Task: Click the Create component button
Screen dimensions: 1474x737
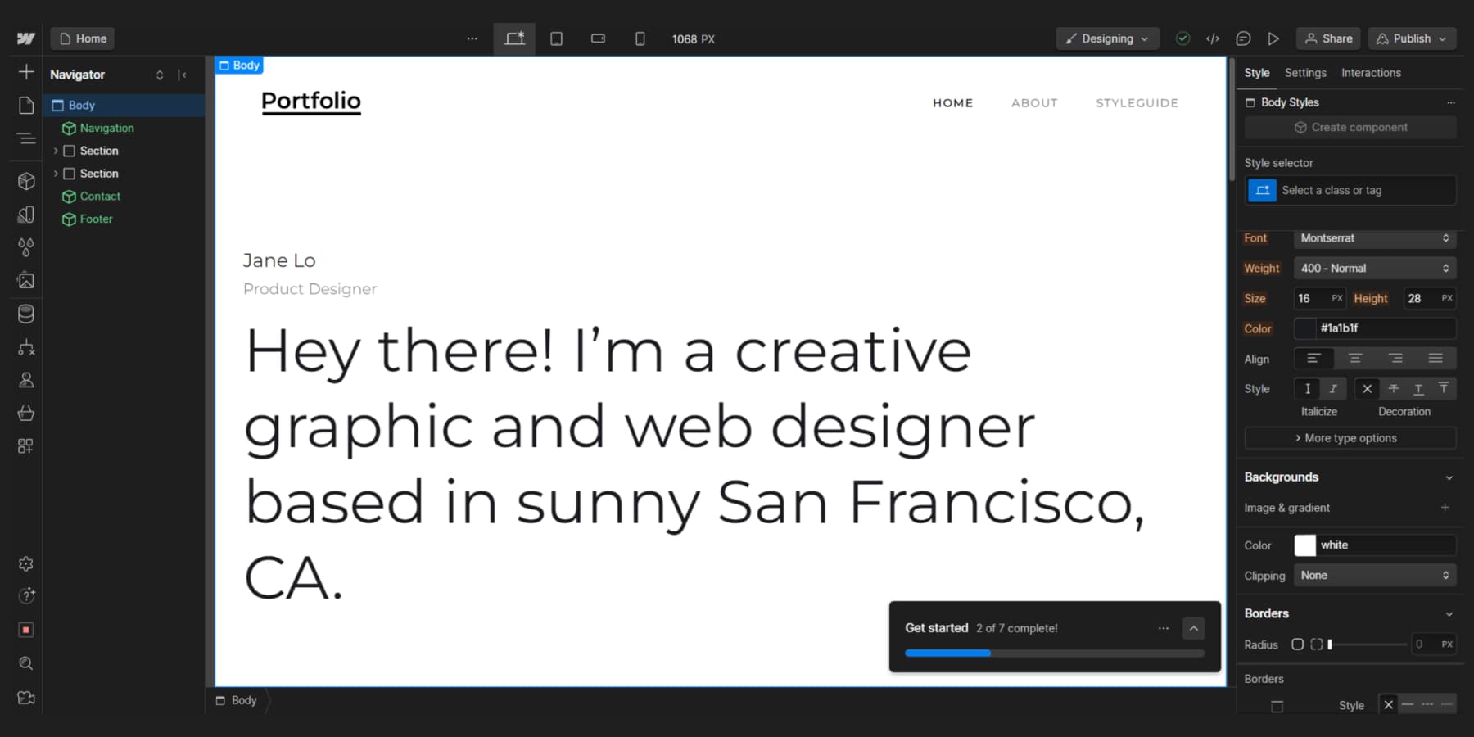Action: tap(1350, 127)
